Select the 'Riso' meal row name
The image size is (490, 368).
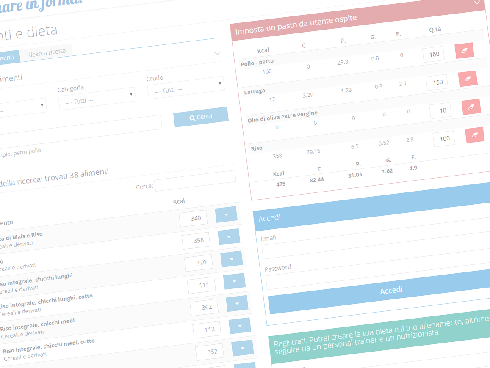click(x=257, y=148)
